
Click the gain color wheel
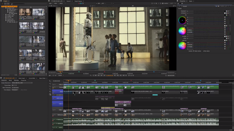(182, 31)
